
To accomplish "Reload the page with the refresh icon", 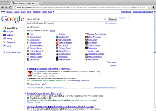I will tap(10, 7).
